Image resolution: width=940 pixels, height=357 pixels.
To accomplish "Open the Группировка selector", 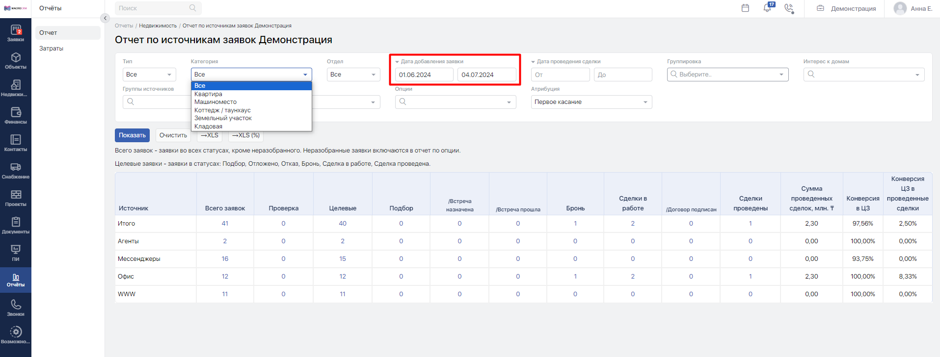I will click(727, 75).
